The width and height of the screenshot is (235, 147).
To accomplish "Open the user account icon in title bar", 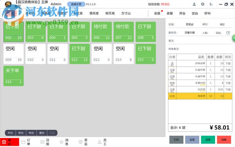I will 194,4.
